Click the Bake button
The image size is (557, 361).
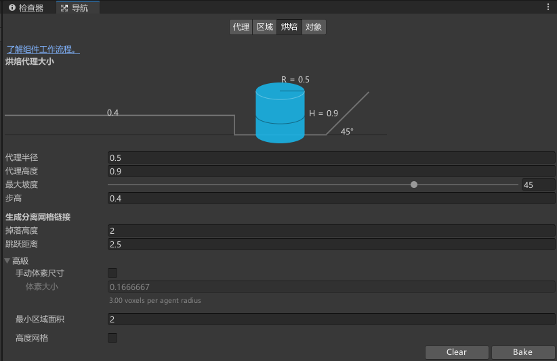tap(522, 352)
